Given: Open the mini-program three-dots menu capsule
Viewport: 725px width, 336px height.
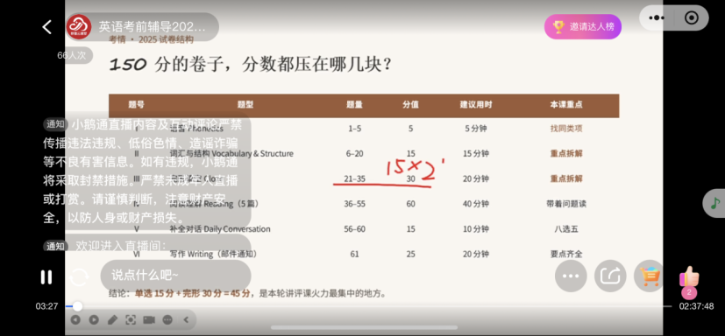Looking at the screenshot, I should [x=657, y=18].
